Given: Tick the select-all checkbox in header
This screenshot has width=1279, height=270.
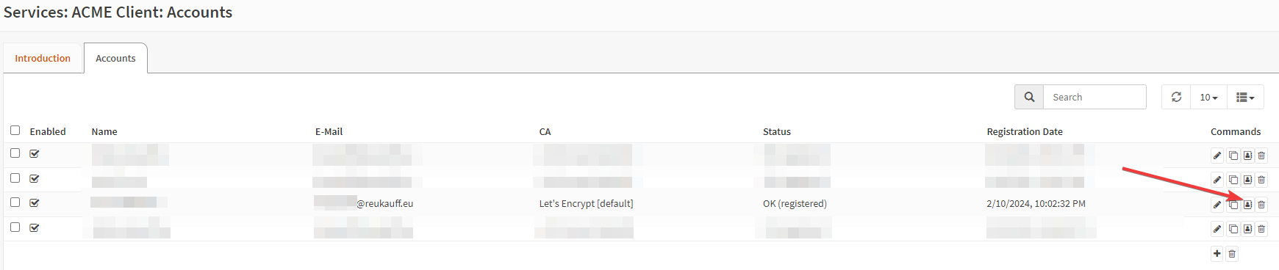Looking at the screenshot, I should coord(15,131).
